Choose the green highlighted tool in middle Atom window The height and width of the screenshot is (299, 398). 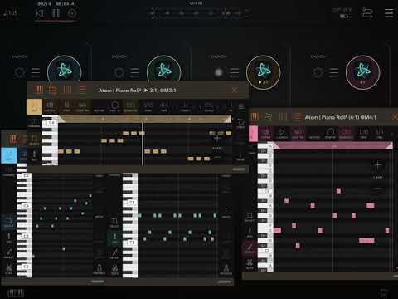tap(114, 238)
